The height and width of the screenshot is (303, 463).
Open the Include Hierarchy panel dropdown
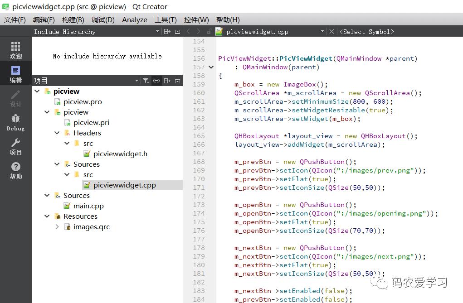[157, 31]
